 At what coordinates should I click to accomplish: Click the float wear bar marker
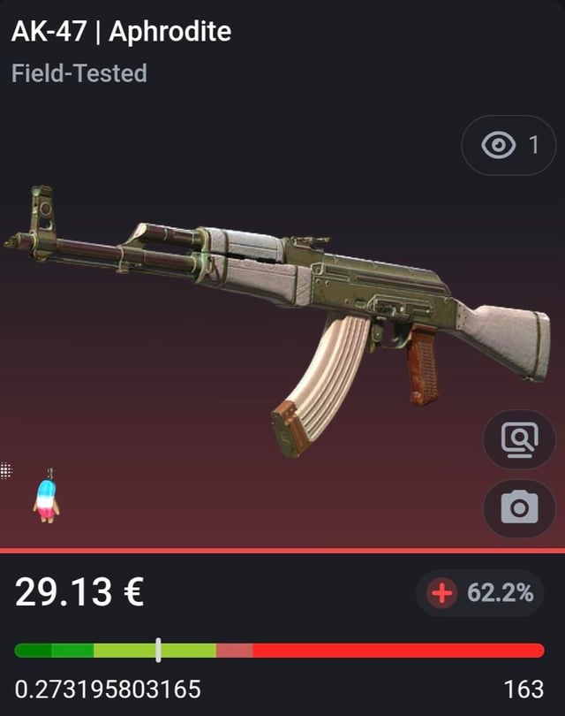[158, 650]
